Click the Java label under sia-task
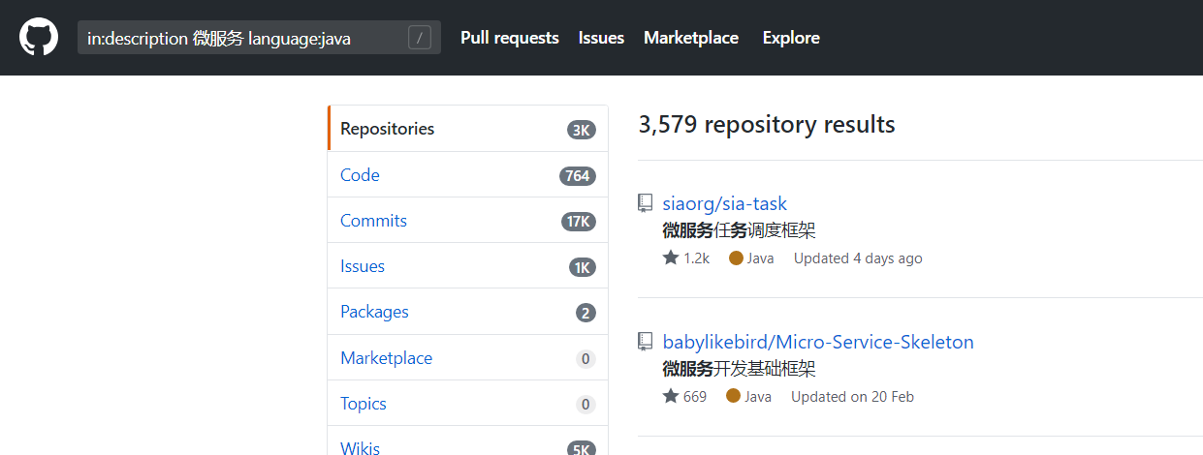 [761, 258]
